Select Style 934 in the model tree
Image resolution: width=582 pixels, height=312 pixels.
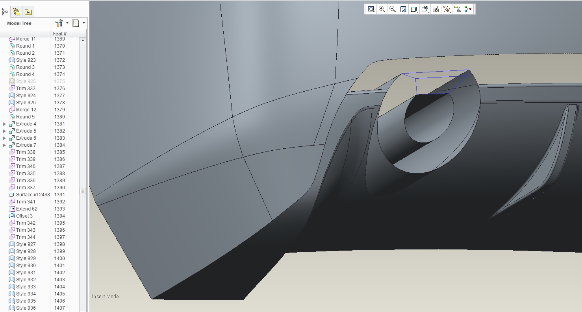(x=26, y=294)
